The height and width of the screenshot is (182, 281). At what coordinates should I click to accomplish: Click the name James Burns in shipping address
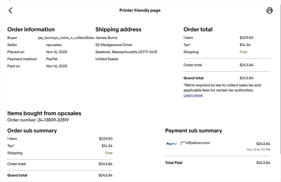pos(106,38)
